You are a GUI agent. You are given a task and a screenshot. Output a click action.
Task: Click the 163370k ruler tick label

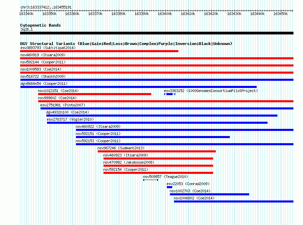click(x=95, y=14)
